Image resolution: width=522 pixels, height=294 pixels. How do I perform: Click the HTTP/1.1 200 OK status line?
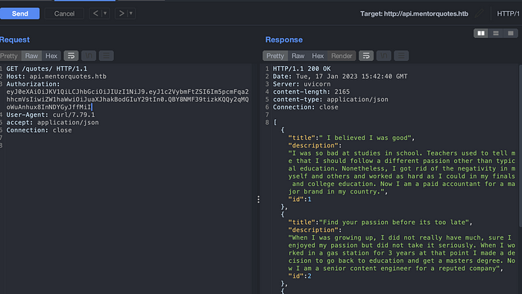point(301,68)
